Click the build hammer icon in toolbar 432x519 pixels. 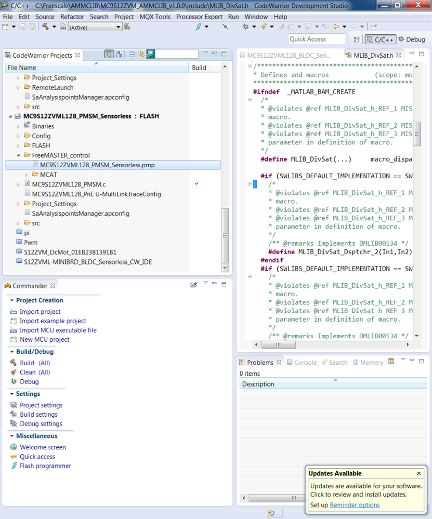point(46,27)
